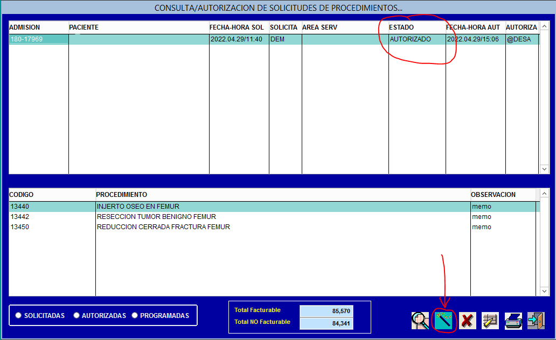The width and height of the screenshot is (556, 340).
Task: Select procedure code 13442
Action: (52, 217)
